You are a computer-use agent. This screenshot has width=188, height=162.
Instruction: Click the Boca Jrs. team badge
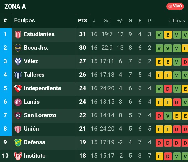(x=18, y=48)
